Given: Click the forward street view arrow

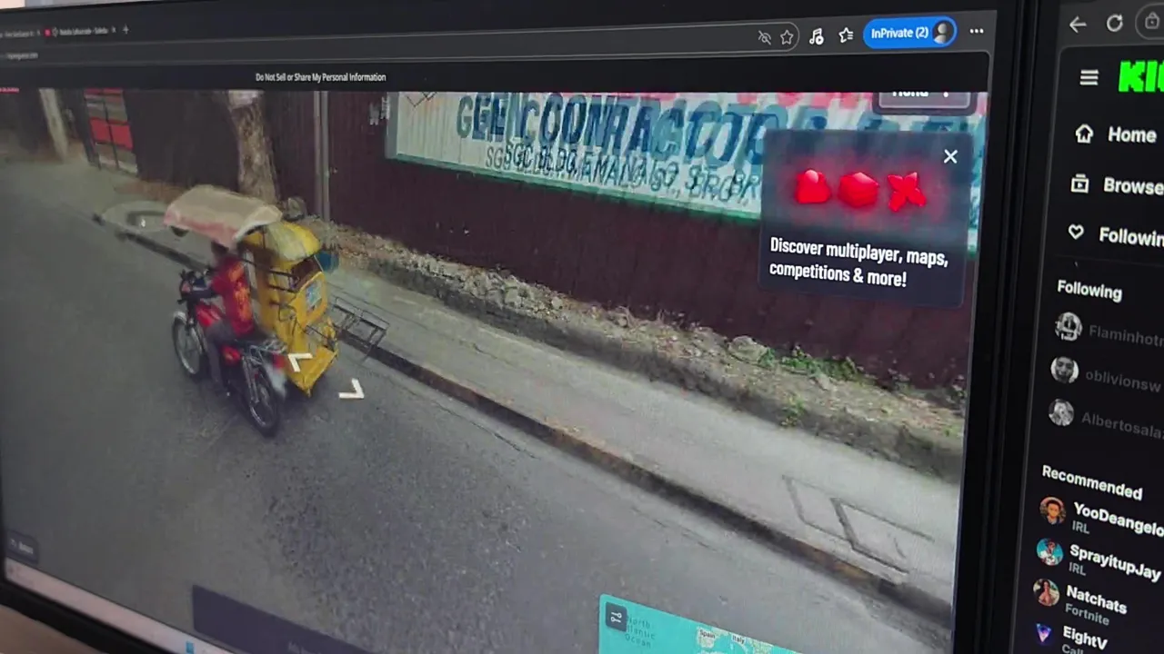Looking at the screenshot, I should point(299,362).
